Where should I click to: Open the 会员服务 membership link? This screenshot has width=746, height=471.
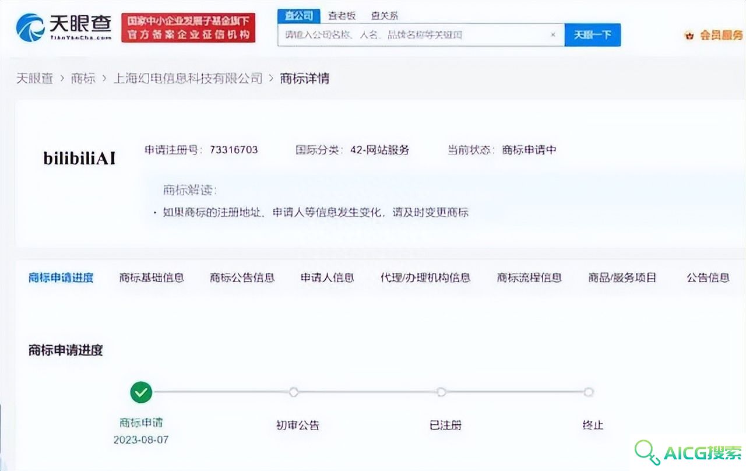tap(722, 36)
